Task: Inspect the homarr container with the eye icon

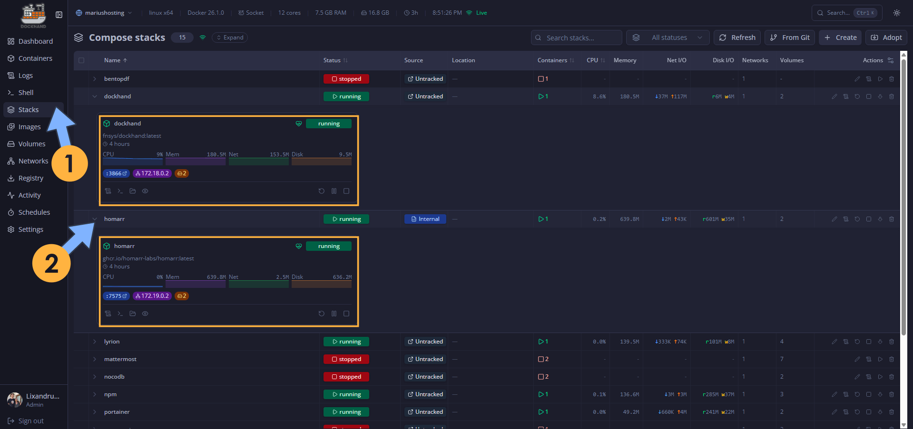Action: click(145, 314)
